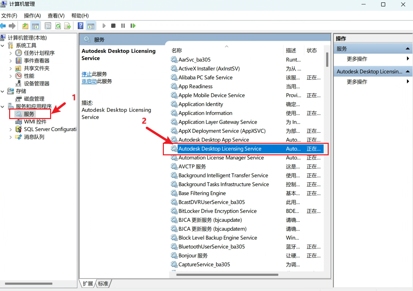Expand the 消息队列 node arrow
This screenshot has width=413, height=291.
pyautogui.click(x=11, y=137)
